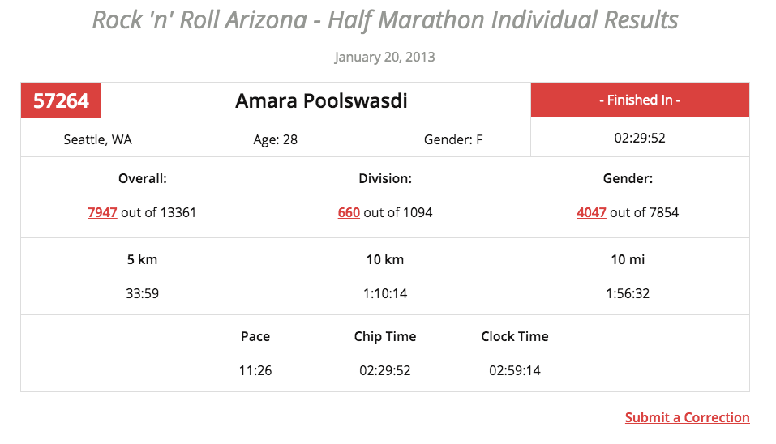Click the event date January 20, 2013
The width and height of the screenshot is (776, 444).
tap(384, 57)
